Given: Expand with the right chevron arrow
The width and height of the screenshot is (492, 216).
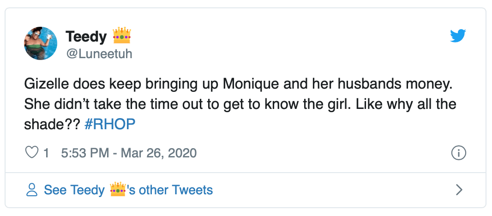Looking at the screenshot, I should (459, 190).
